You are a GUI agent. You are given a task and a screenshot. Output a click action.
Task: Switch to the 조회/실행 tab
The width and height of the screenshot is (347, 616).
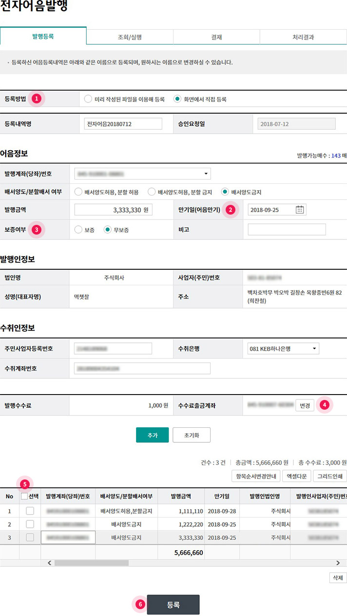[130, 37]
